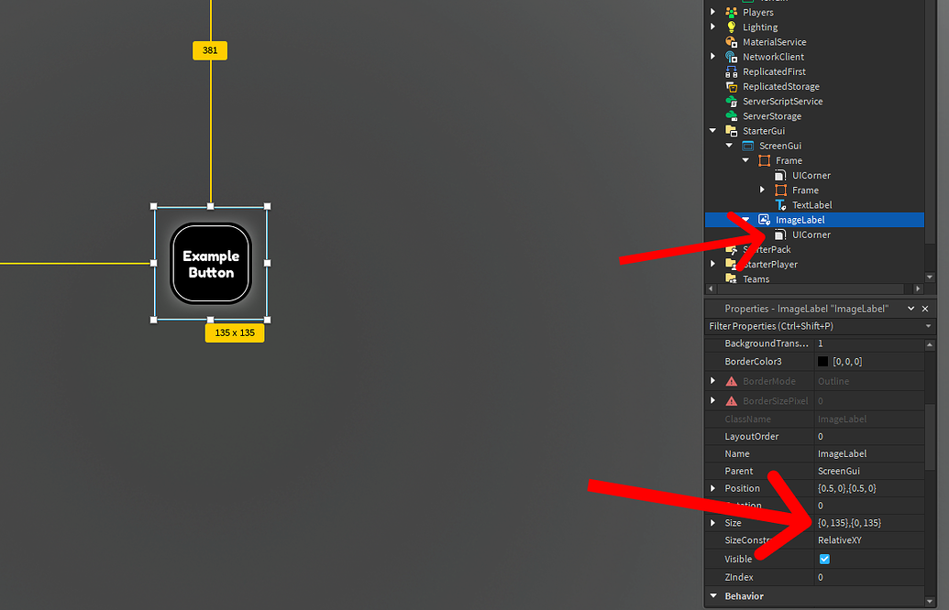
Task: Click the Filter Properties dropdown arrow
Action: point(926,325)
